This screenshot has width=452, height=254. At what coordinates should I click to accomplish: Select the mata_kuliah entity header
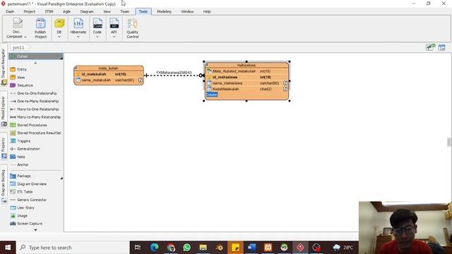tap(109, 68)
